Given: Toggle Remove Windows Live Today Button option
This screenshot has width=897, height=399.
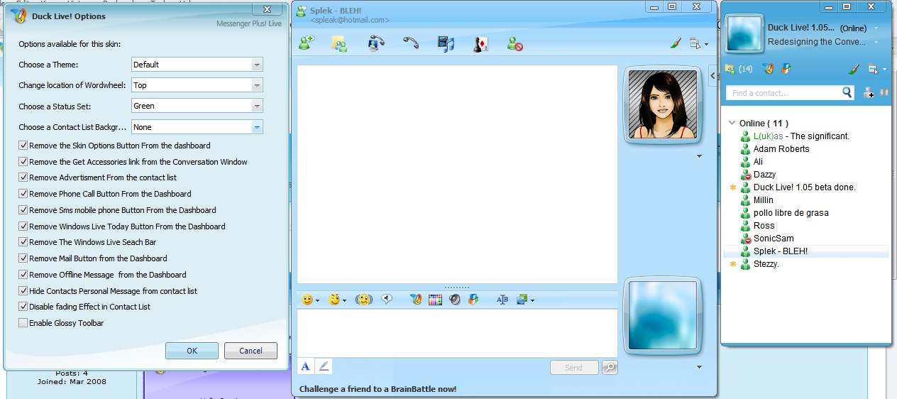Looking at the screenshot, I should coord(23,226).
